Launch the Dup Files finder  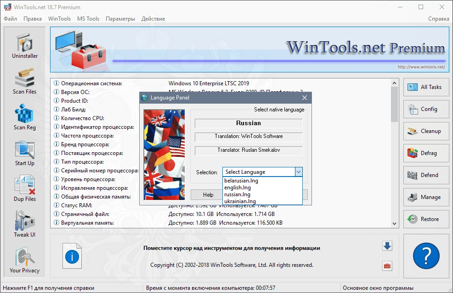[x=24, y=188]
